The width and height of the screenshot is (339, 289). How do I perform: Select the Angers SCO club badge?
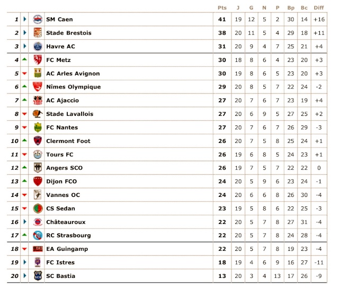coord(38,168)
